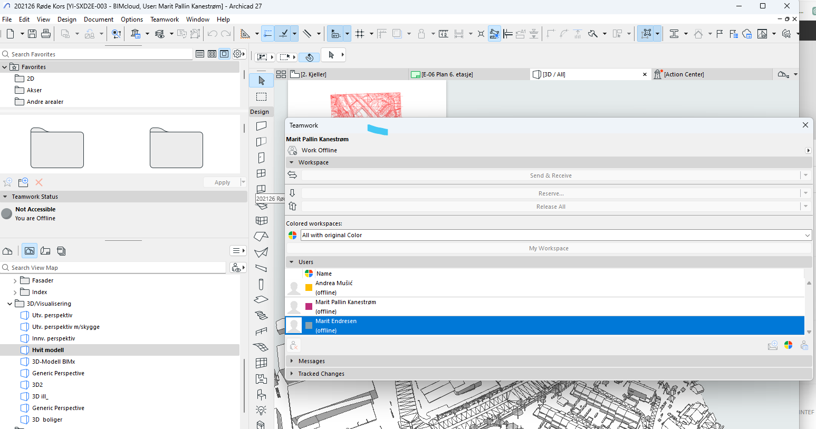Screen dimensions: 816x429
Task: Toggle guide lines button in toolbar
Action: coord(268,34)
